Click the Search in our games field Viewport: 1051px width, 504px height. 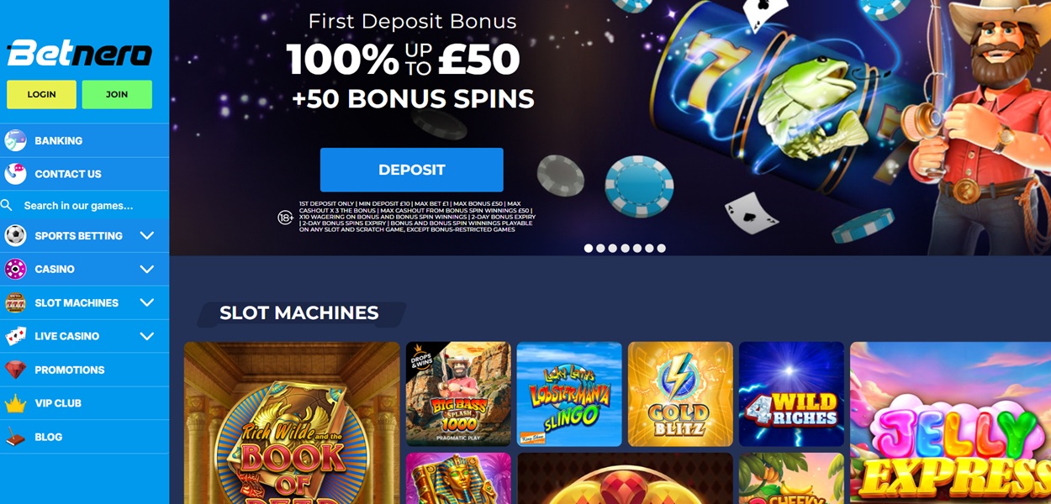(85, 206)
